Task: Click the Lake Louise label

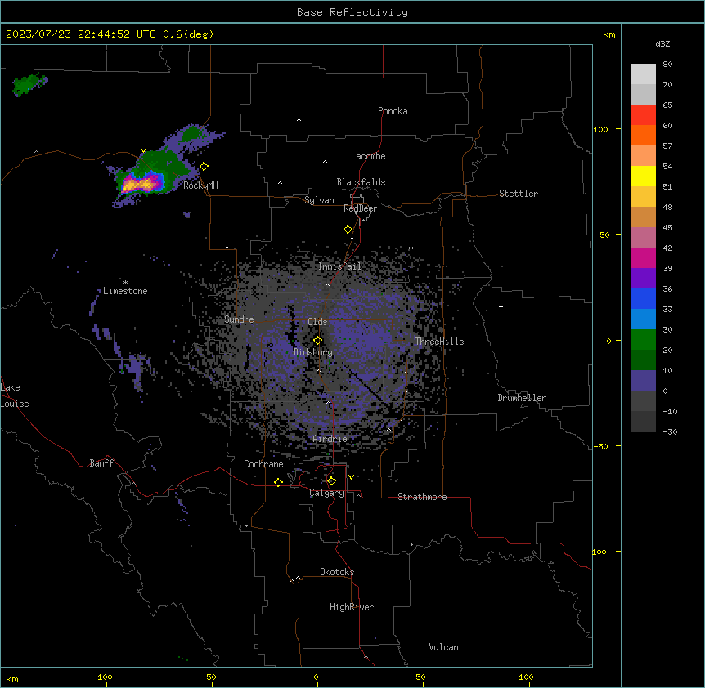Action: (x=15, y=395)
